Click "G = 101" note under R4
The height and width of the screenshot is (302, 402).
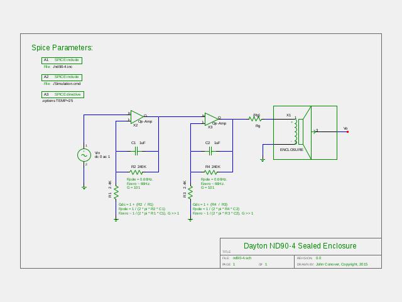[x=208, y=187]
